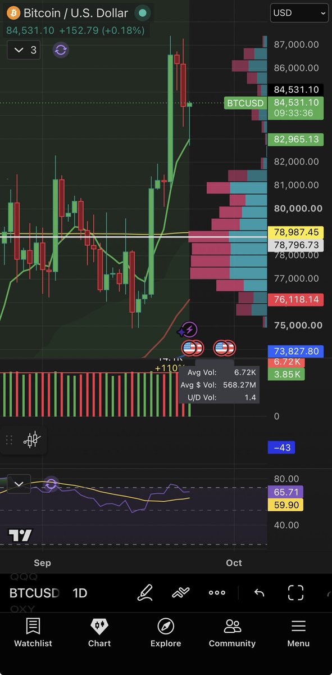Open Bitcoin / U.S. Dollar symbol title
This screenshot has width=332, height=675.
tap(76, 13)
